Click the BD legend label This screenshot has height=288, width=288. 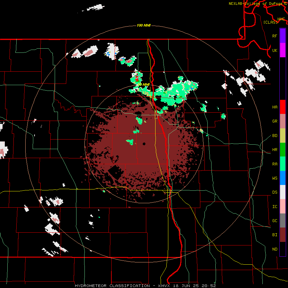click(x=275, y=136)
